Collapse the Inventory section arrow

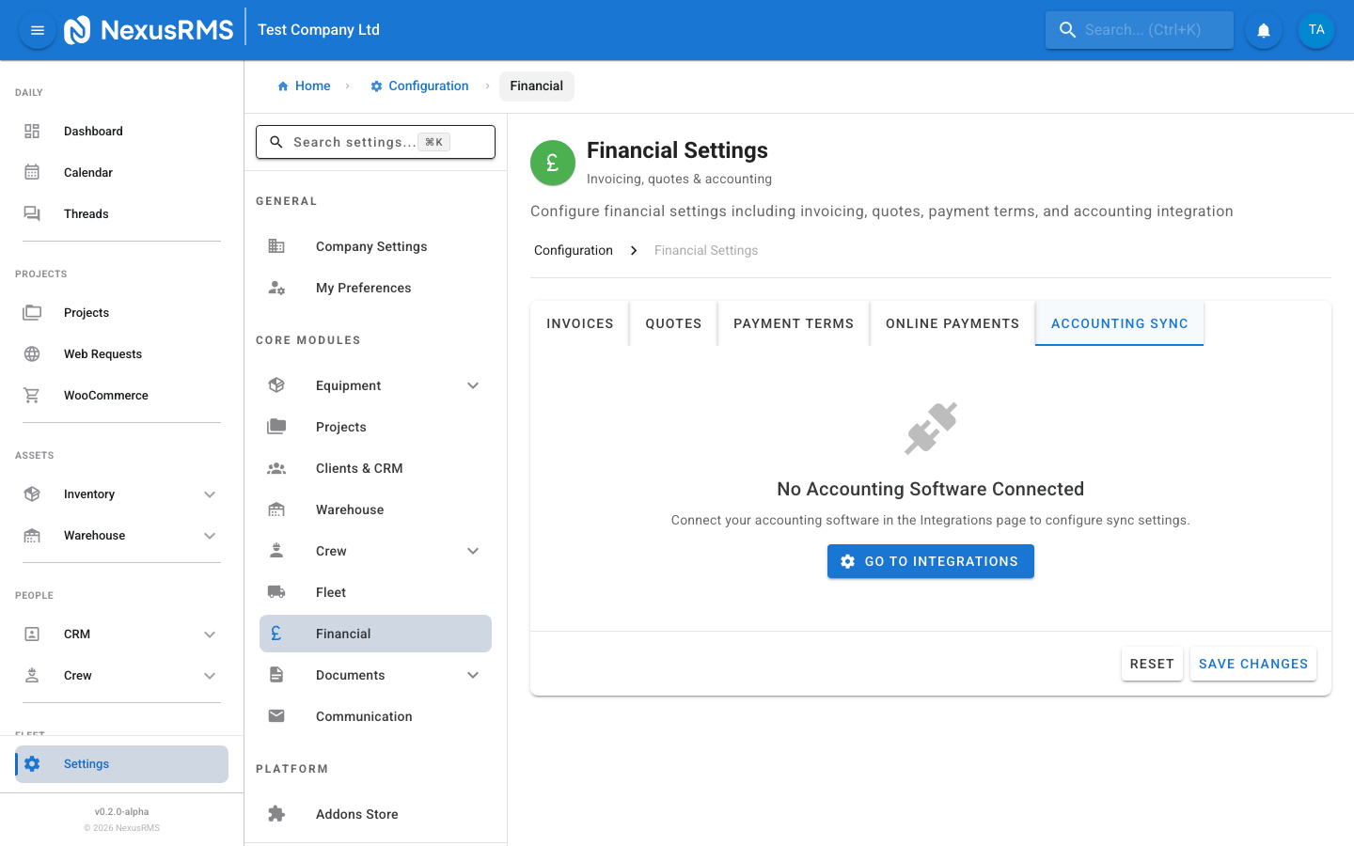[210, 493]
